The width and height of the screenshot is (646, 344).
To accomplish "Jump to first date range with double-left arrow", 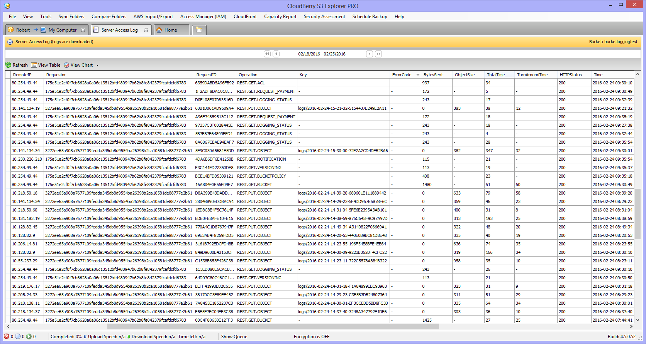I will pyautogui.click(x=267, y=54).
